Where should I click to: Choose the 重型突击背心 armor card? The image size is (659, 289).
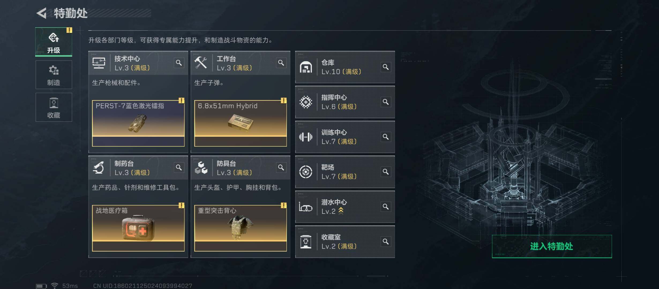pyautogui.click(x=241, y=228)
